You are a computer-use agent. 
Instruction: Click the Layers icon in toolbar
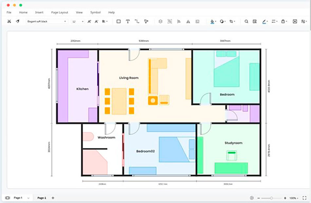pyautogui.click(x=160, y=21)
